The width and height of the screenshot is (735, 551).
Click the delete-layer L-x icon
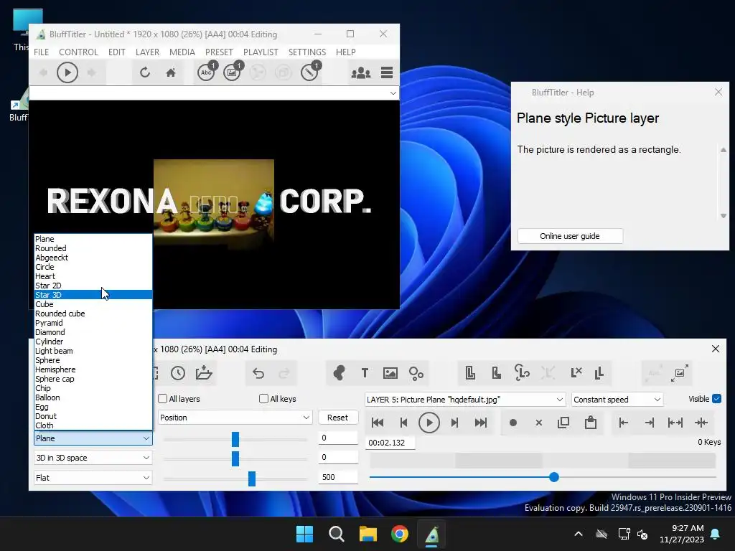click(576, 373)
